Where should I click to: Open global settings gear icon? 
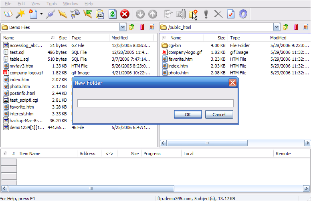(243, 14)
